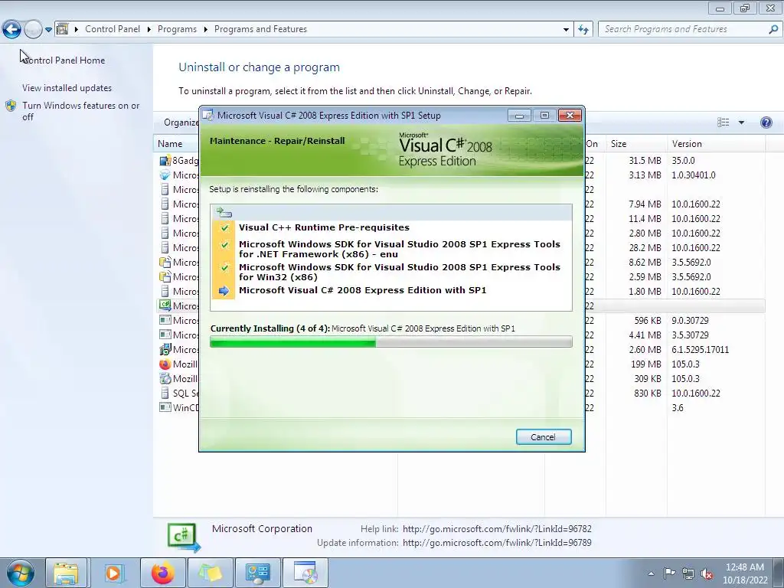
Task: Click the back navigation arrow in Control Panel
Action: click(11, 30)
